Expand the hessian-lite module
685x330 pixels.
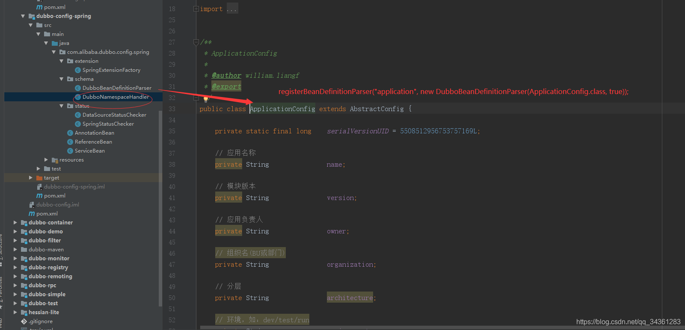pos(15,312)
